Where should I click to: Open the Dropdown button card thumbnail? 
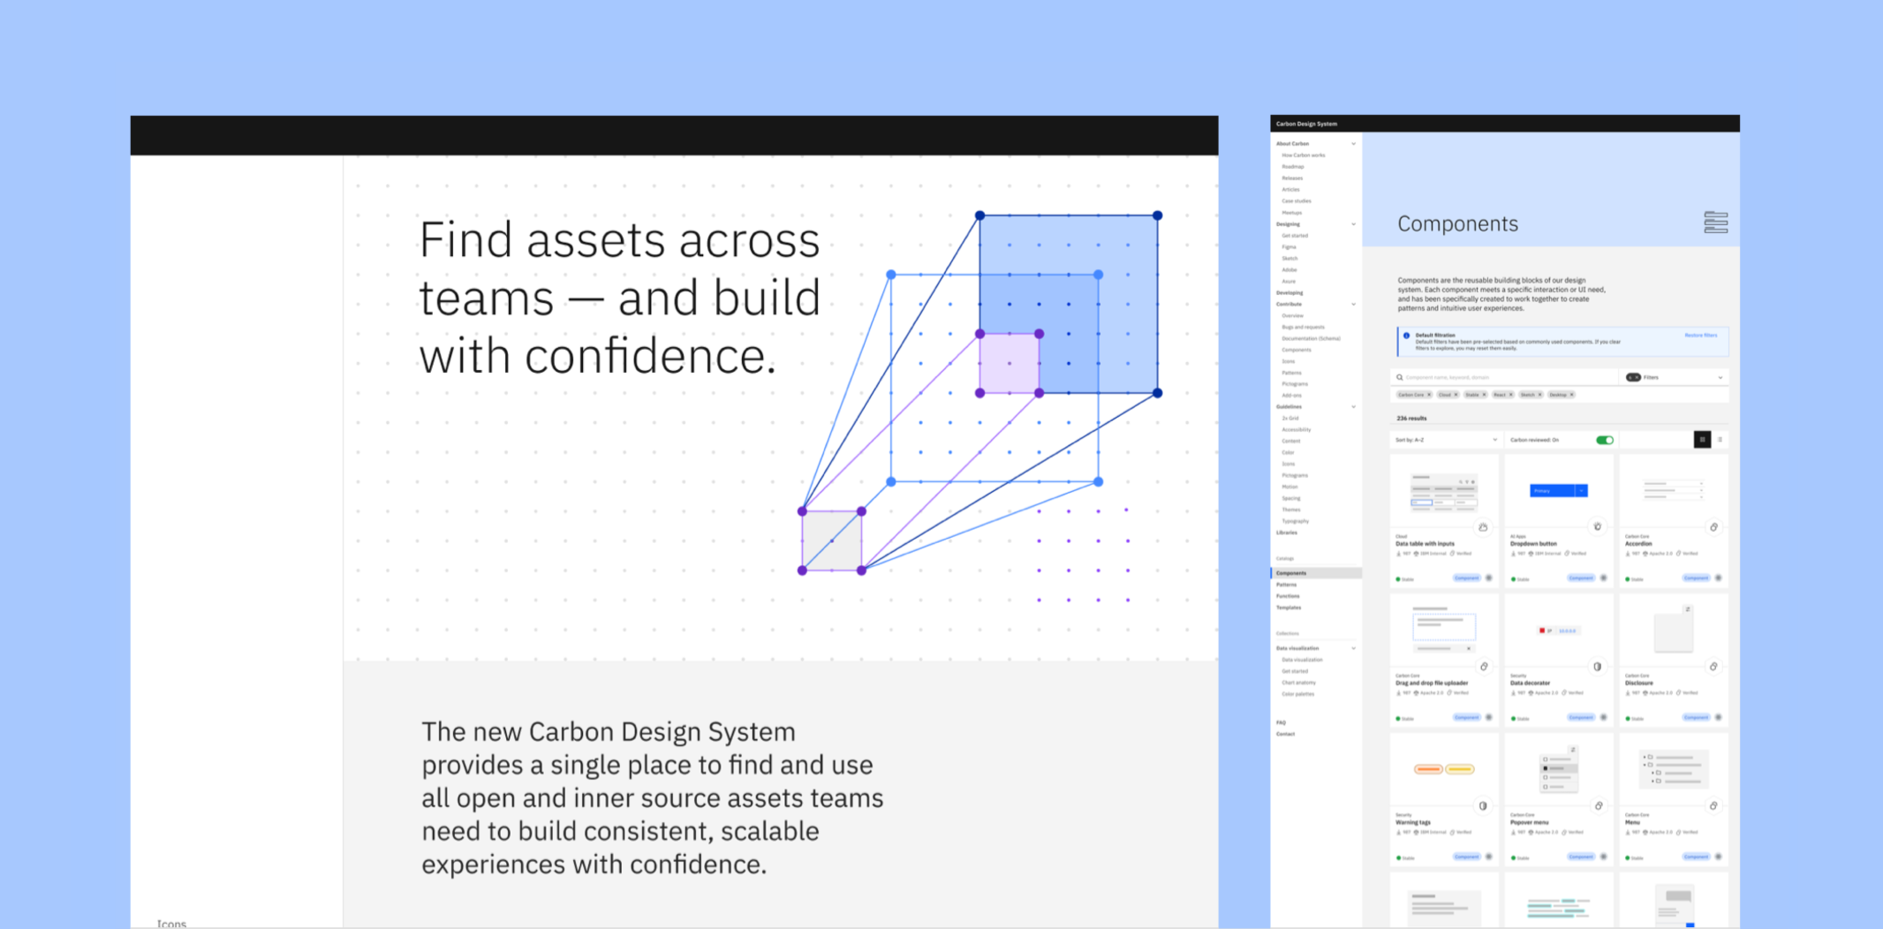click(x=1559, y=491)
